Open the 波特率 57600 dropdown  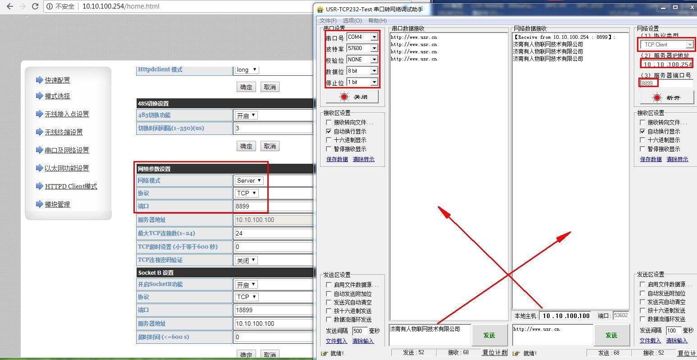[x=374, y=48]
